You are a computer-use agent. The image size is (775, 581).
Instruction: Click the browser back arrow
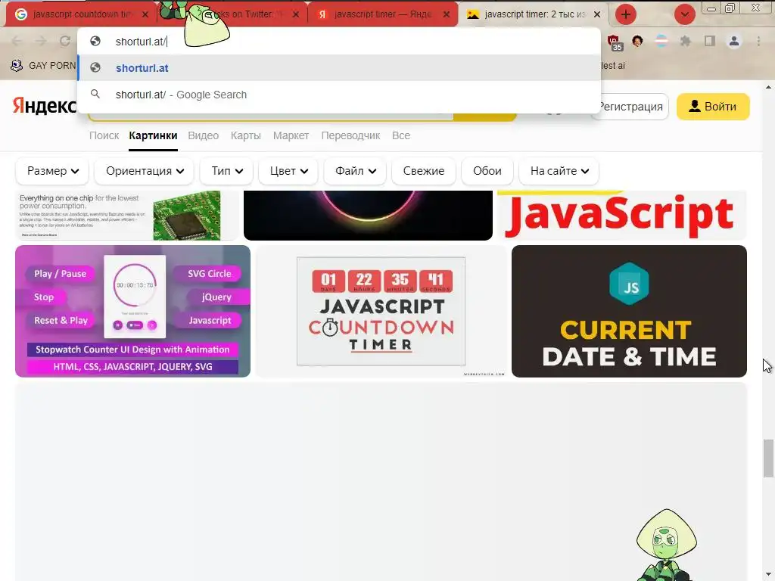point(17,41)
